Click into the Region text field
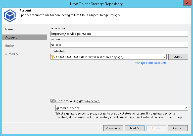This screenshot has height=136, width=193. tap(119, 45)
